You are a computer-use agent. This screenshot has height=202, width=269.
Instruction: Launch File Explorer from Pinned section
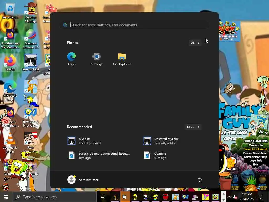point(122,59)
